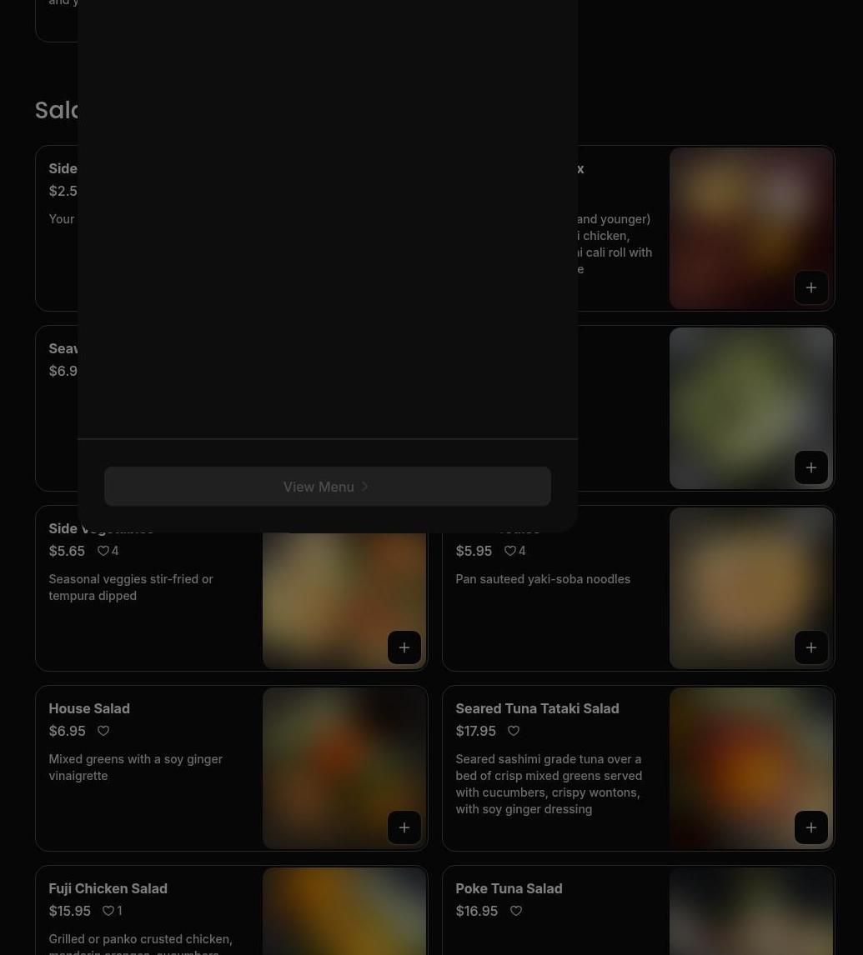Viewport: 863px width, 955px height.
Task: Favorite the $5.65 stir-fried veggies item heart
Action: coord(103,551)
